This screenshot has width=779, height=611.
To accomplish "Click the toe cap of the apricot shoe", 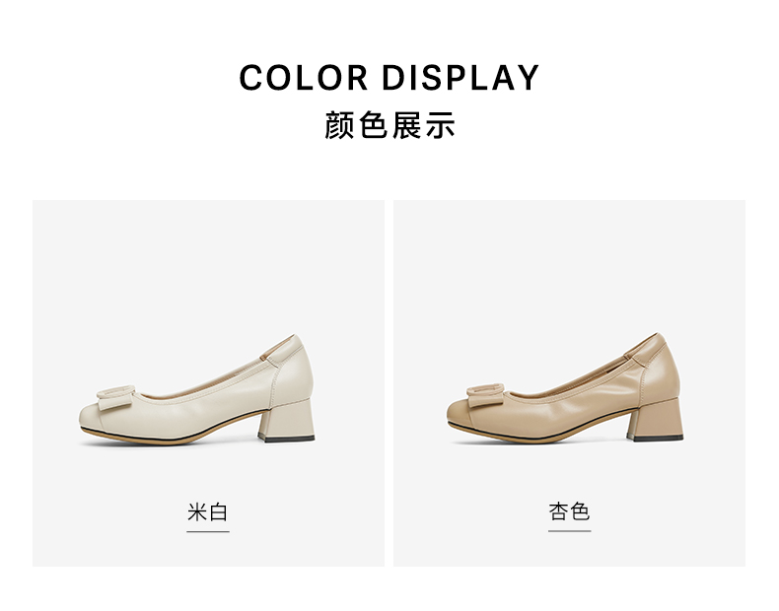I will 460,416.
